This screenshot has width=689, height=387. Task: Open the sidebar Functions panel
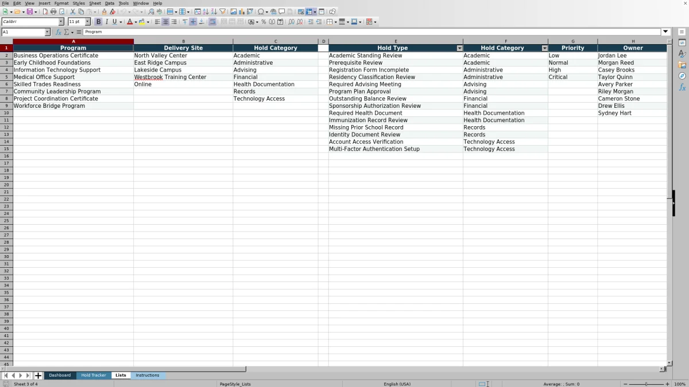coord(682,87)
